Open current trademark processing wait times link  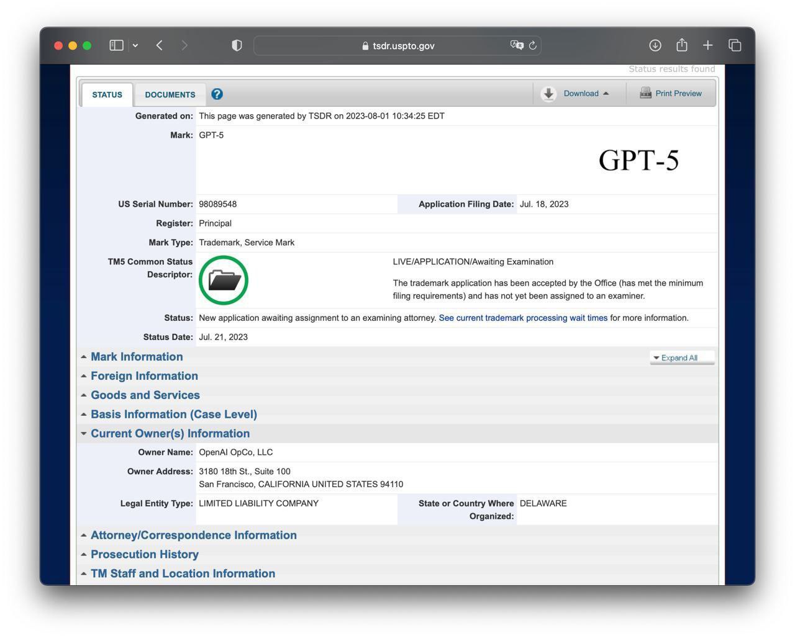[523, 318]
